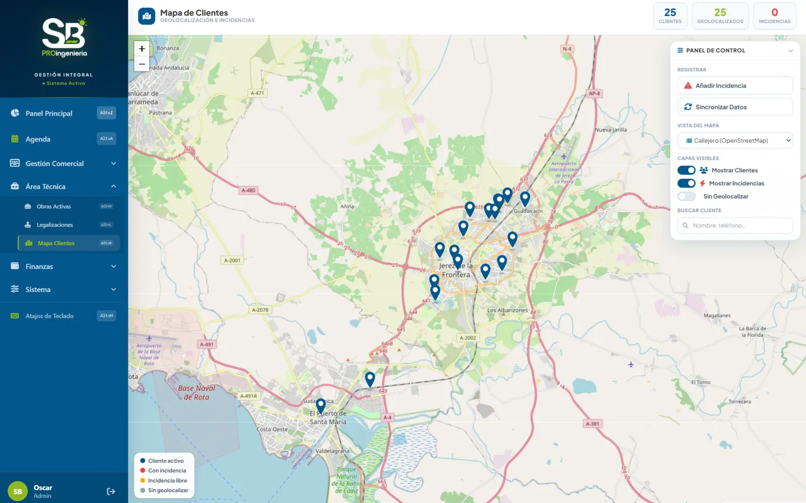
Task: Click the logout icon next to Oscar
Action: click(111, 491)
